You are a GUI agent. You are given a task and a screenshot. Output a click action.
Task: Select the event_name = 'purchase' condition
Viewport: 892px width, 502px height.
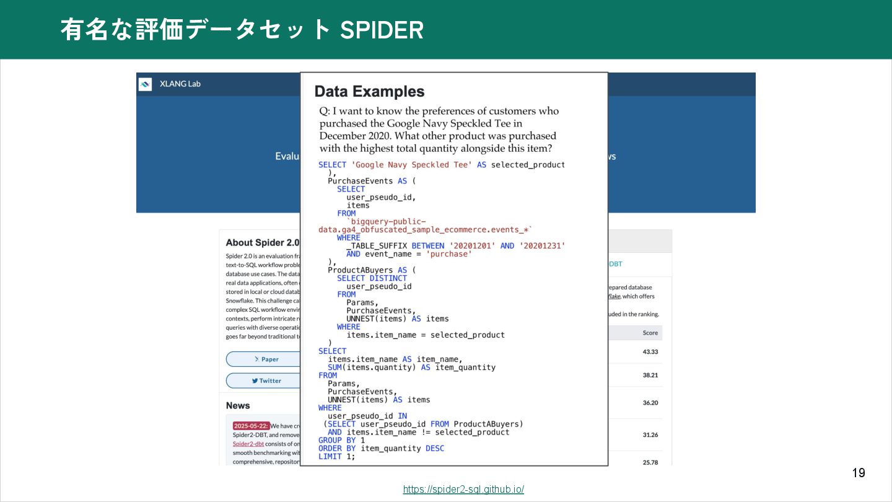coord(409,254)
